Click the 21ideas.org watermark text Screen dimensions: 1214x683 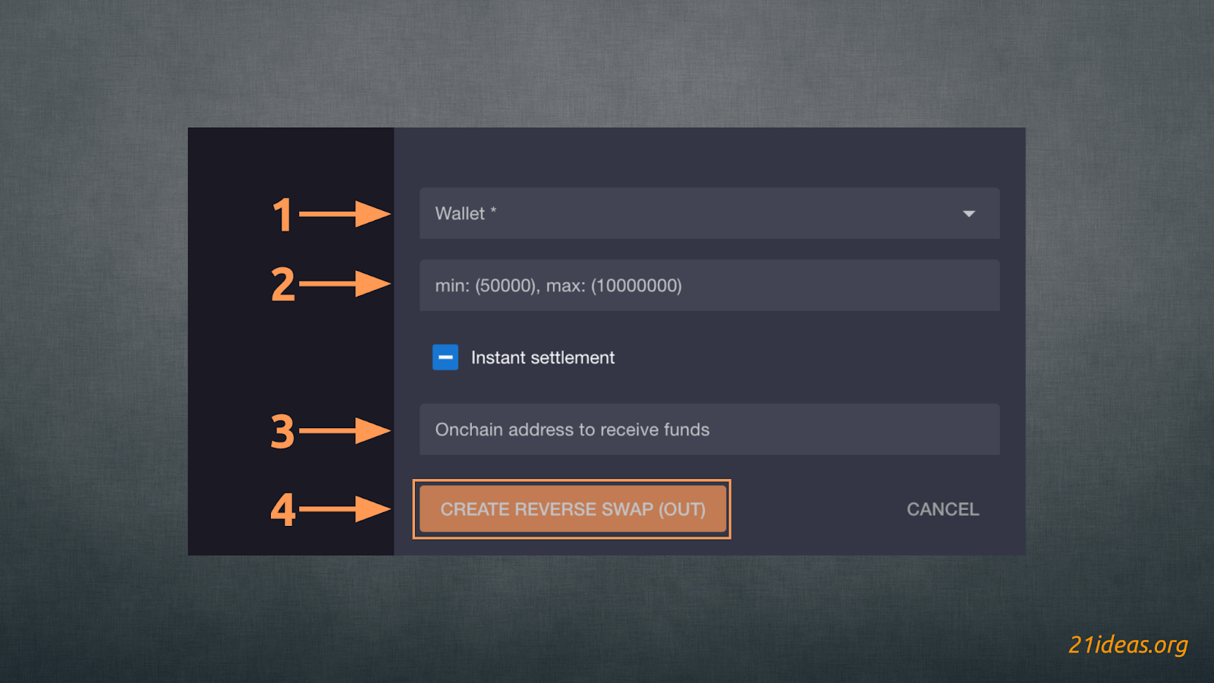(1128, 644)
